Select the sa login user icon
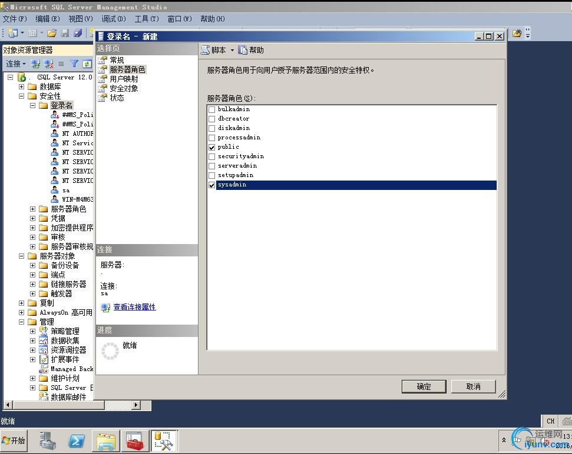This screenshot has width=572, height=454. click(x=55, y=190)
